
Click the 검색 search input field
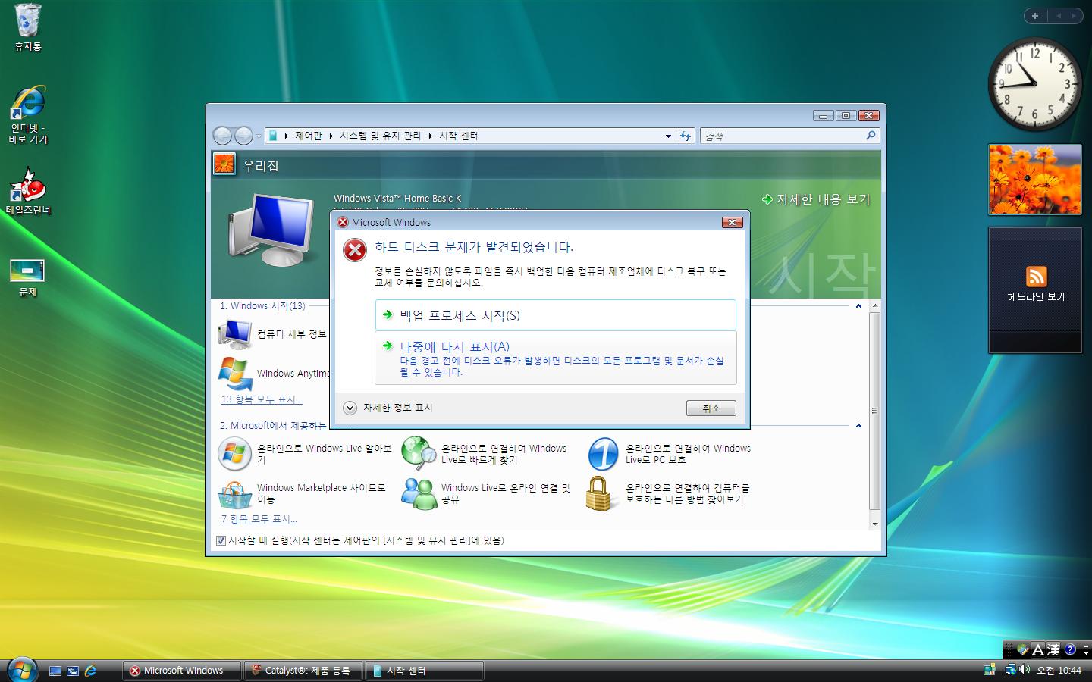(783, 136)
